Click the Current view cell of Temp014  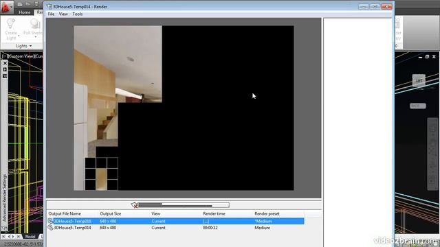(158, 228)
